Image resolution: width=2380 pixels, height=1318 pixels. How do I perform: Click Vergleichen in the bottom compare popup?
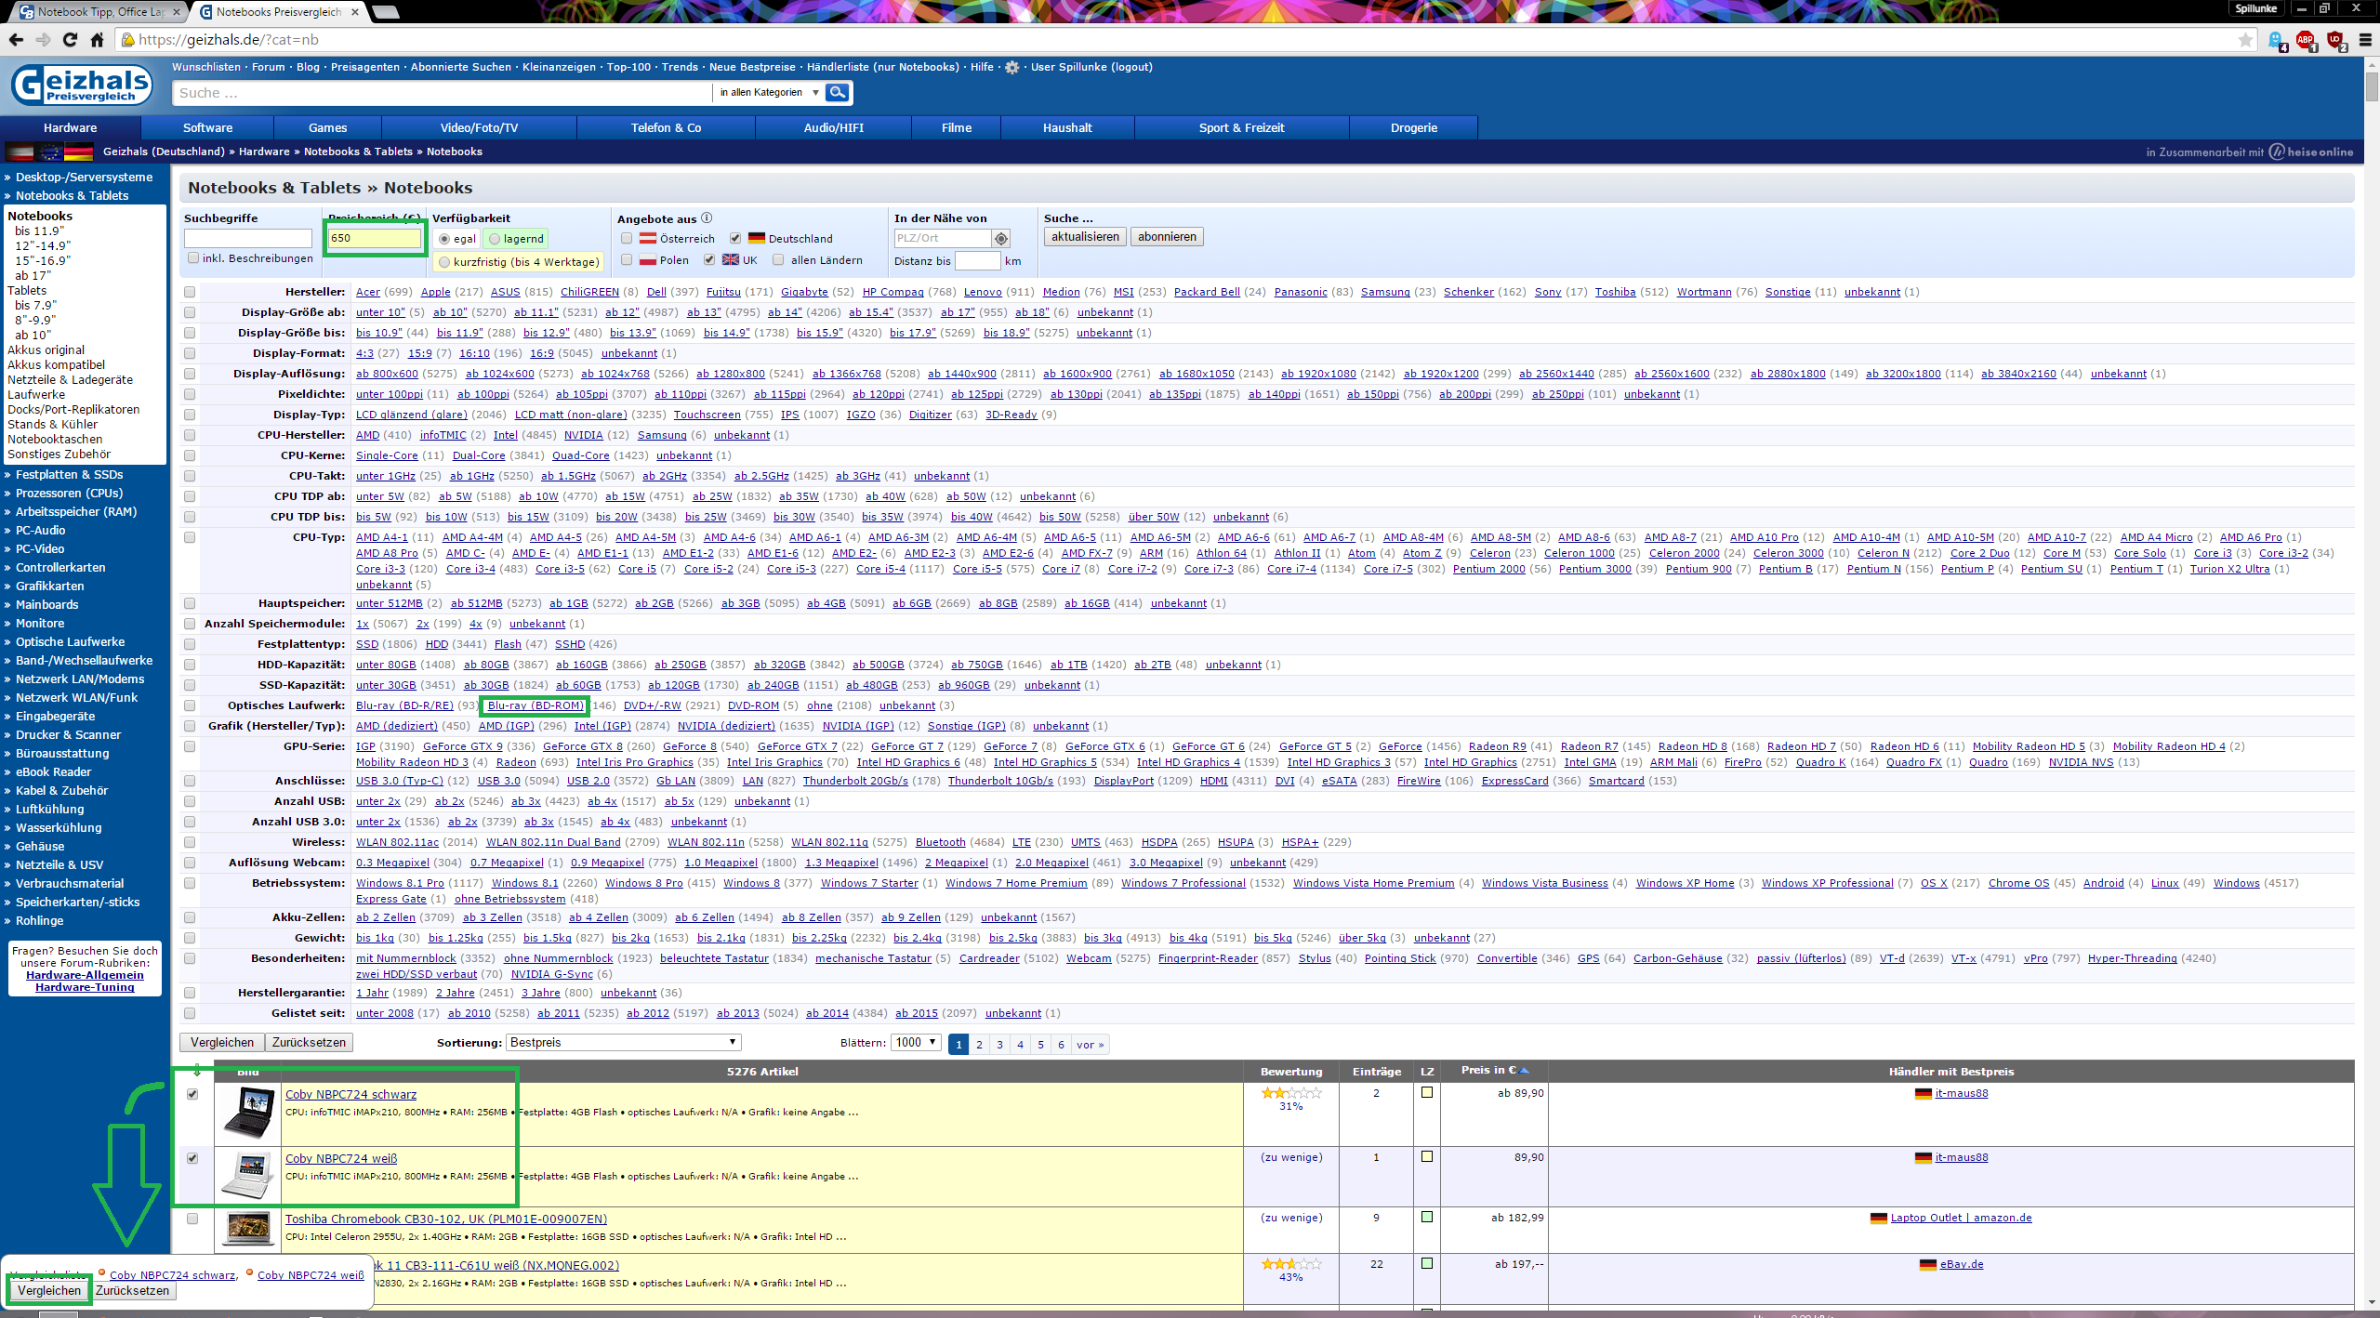pyautogui.click(x=49, y=1290)
